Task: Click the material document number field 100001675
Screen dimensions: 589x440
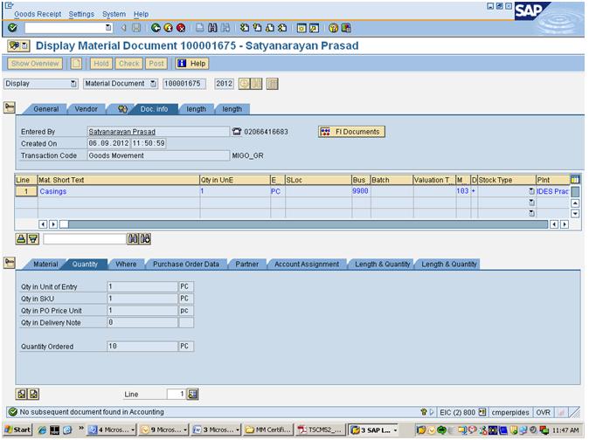Action: pyautogui.click(x=184, y=84)
